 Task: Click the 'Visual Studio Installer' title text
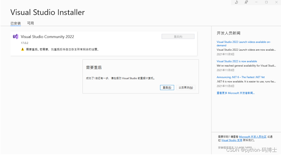click(x=47, y=12)
